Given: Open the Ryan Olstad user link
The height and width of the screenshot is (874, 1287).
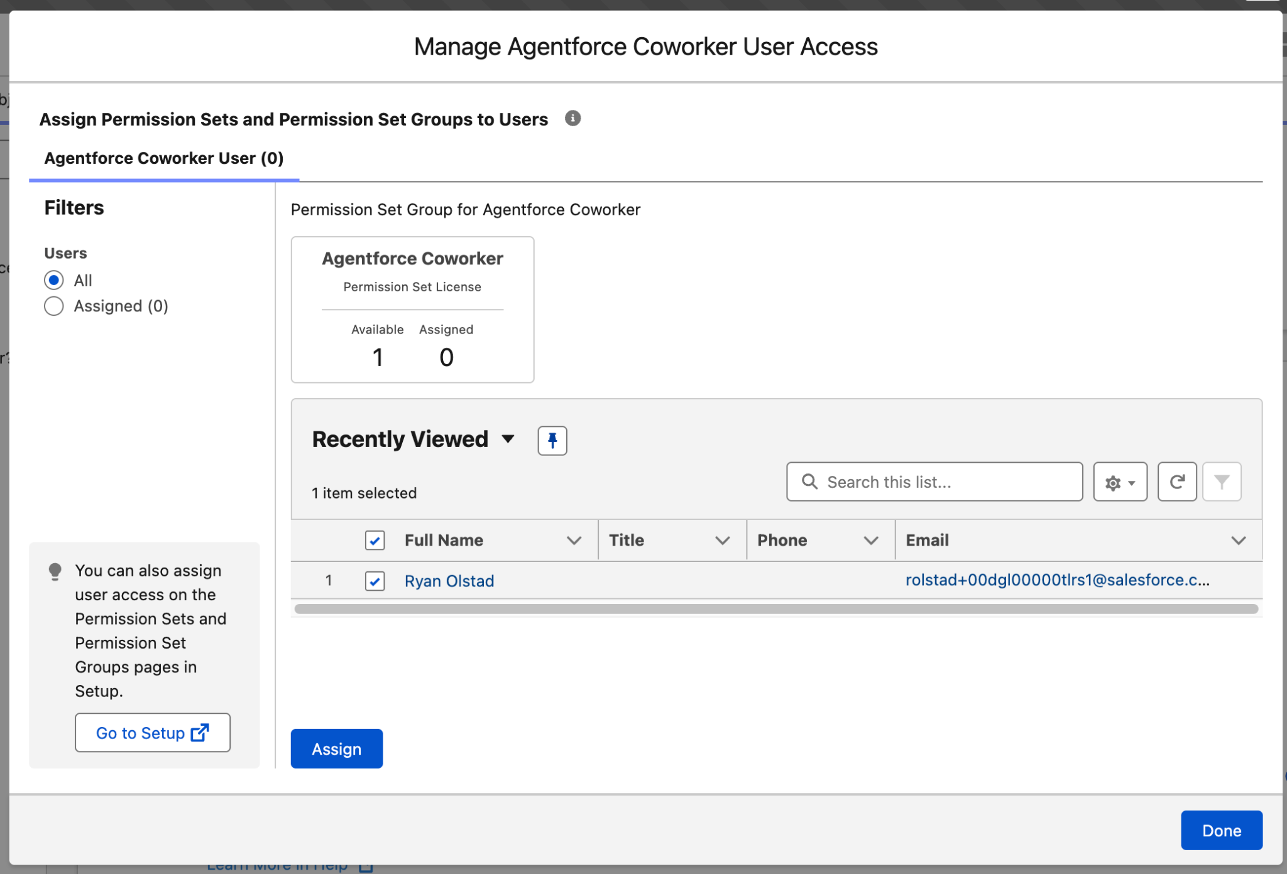Looking at the screenshot, I should [x=449, y=581].
